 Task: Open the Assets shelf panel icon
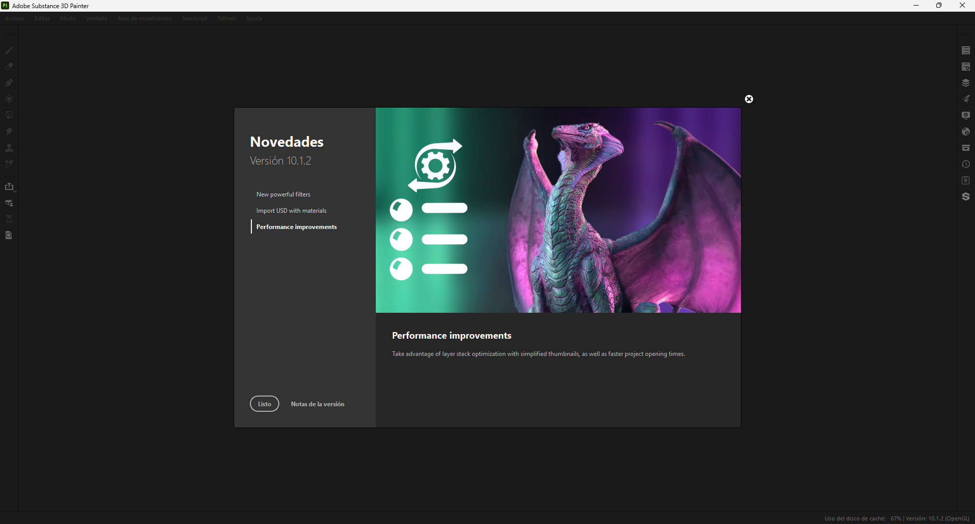pos(966,148)
